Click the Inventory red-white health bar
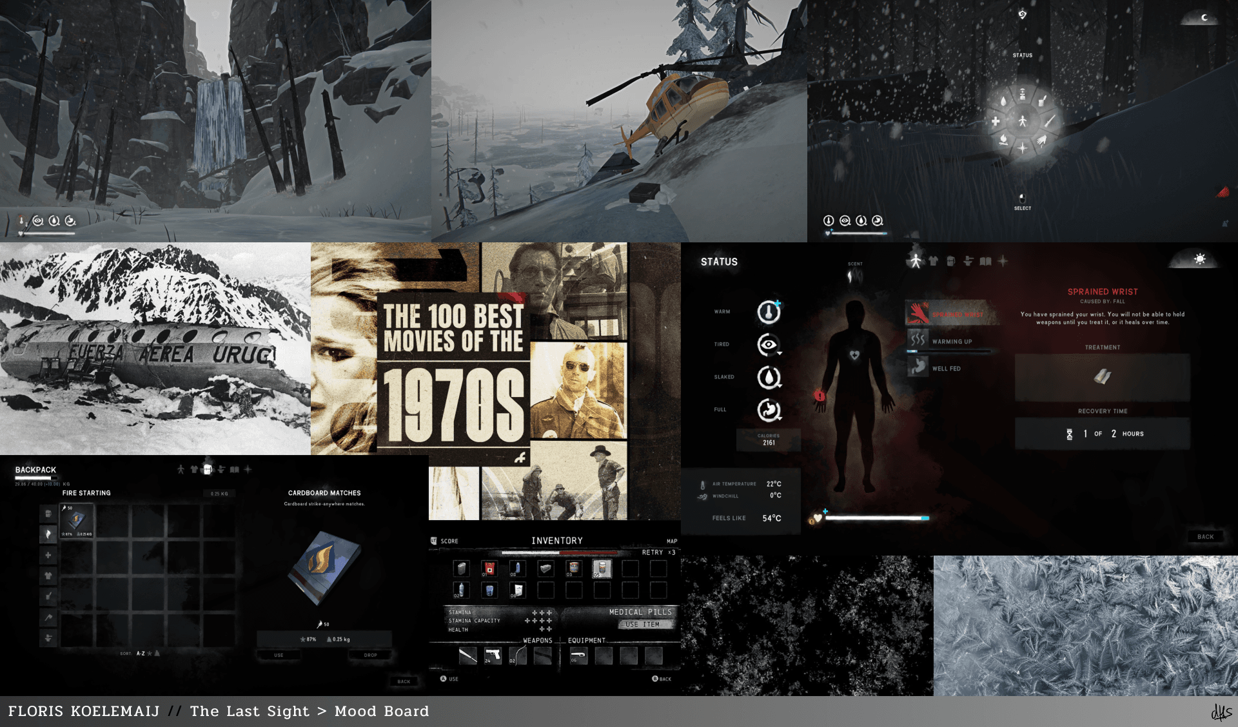This screenshot has width=1238, height=727. [560, 552]
